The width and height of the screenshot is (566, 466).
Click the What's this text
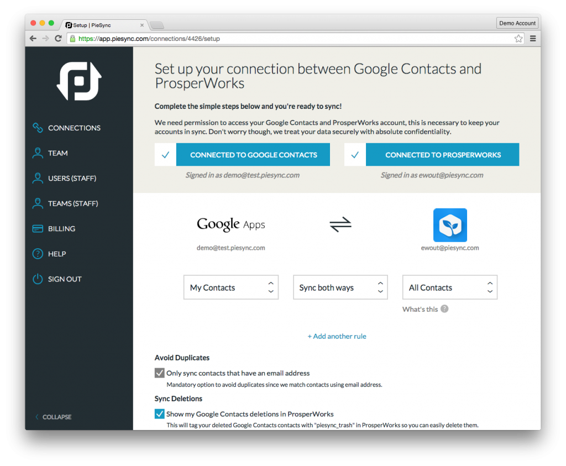tap(420, 310)
